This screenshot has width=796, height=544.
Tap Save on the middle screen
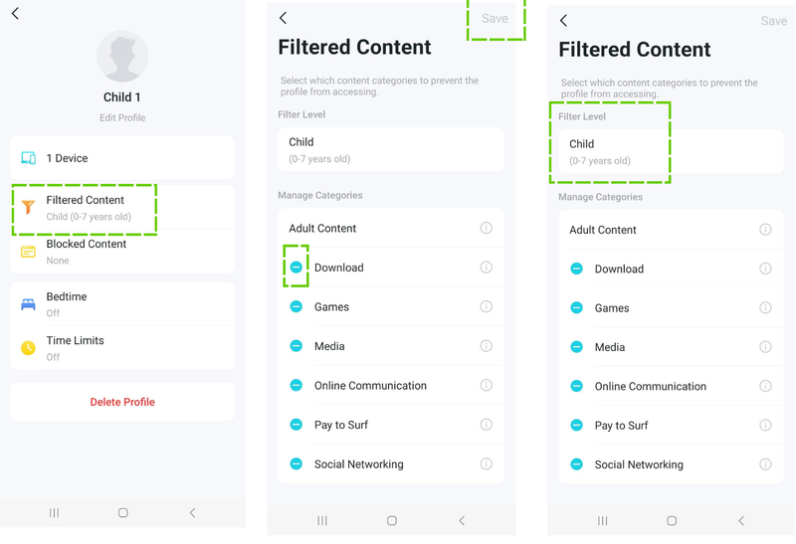(x=495, y=18)
